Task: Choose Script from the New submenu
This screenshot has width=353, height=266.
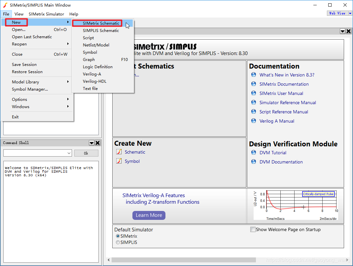Action: (103, 38)
